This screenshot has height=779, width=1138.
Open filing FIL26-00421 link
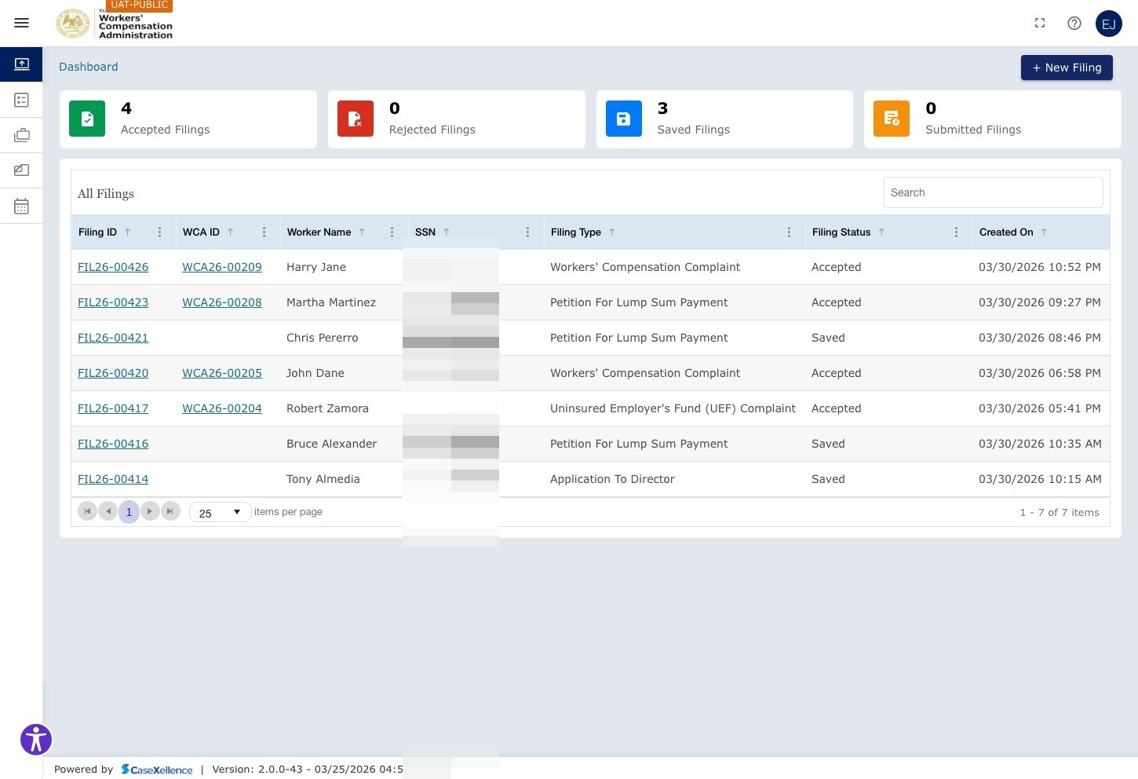[113, 338]
